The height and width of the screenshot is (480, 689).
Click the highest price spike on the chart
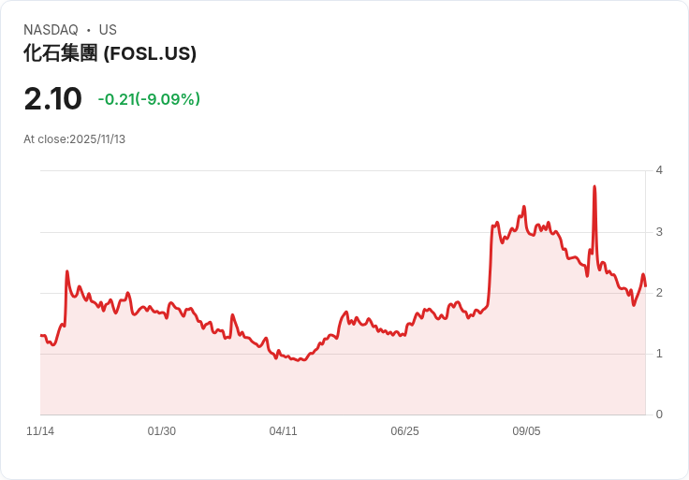point(594,187)
